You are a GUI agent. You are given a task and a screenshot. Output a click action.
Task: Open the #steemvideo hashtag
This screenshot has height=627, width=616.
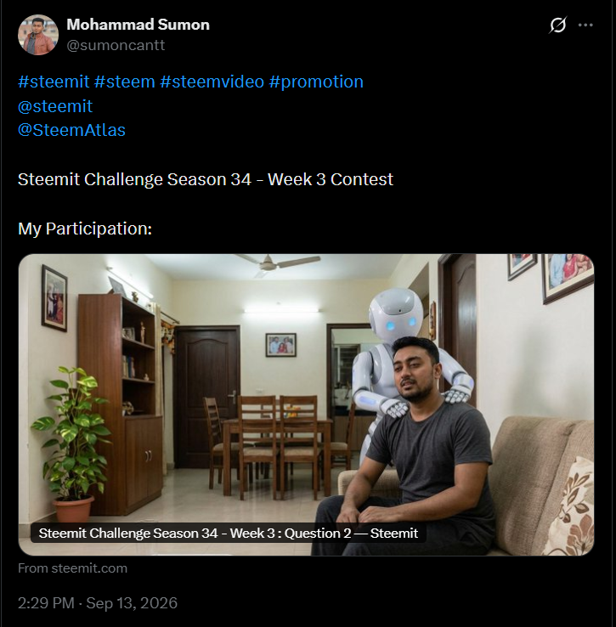click(x=212, y=82)
